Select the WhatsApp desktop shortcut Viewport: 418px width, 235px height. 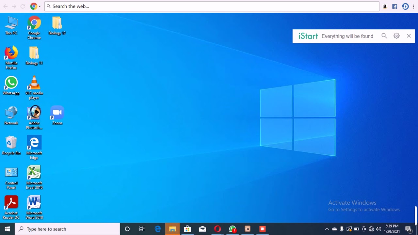(x=11, y=86)
